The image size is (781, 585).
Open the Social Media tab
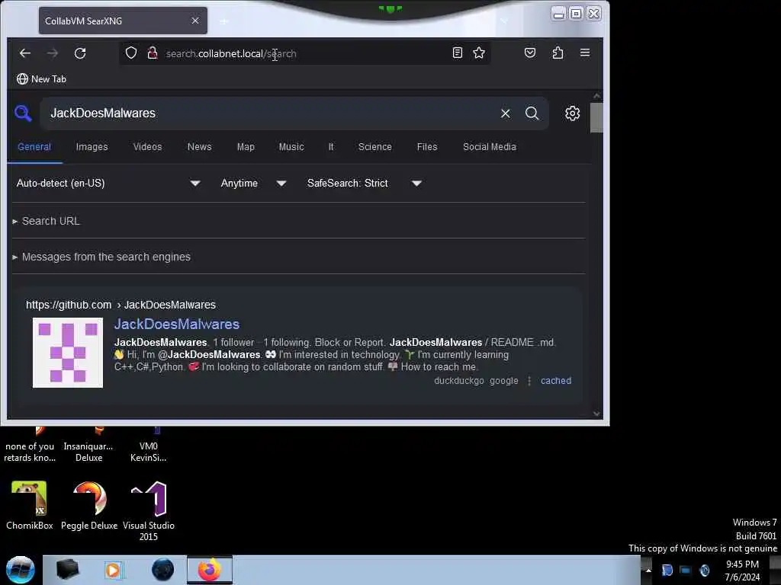[x=490, y=147]
